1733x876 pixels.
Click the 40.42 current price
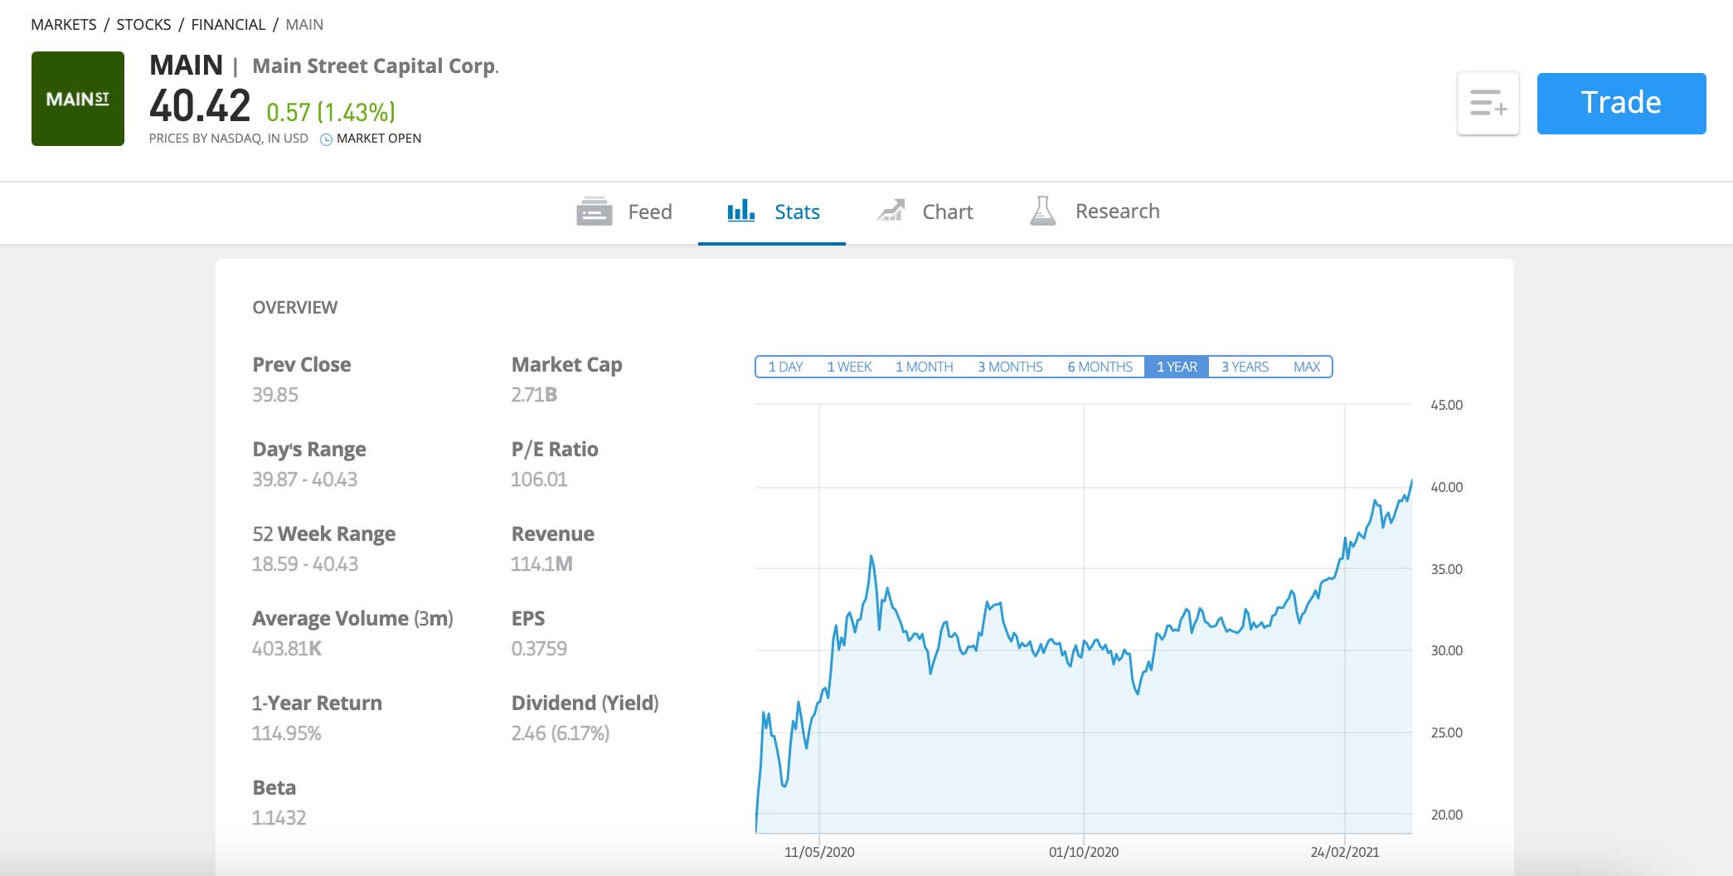(200, 106)
